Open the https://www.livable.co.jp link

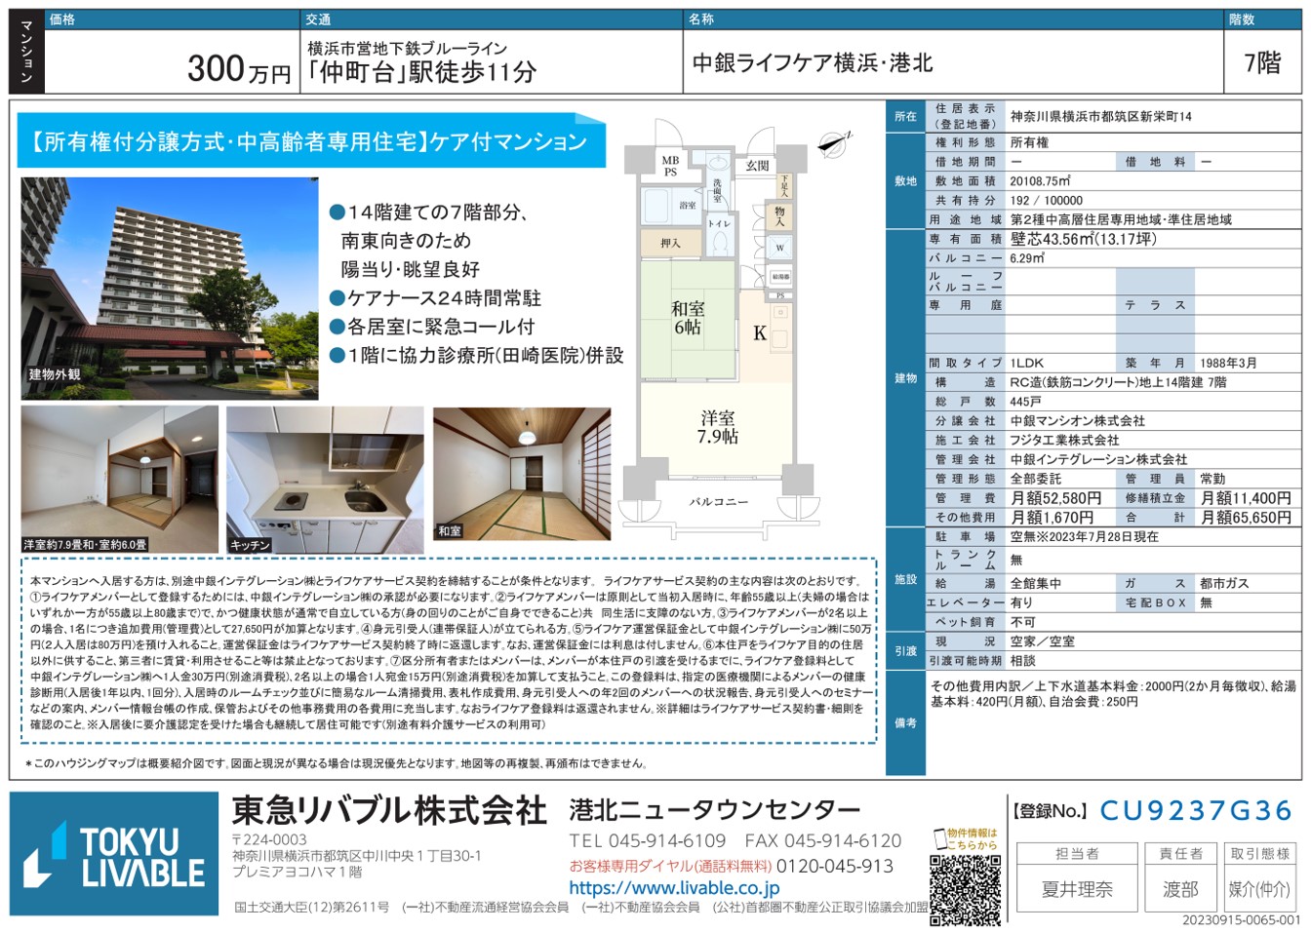674,888
